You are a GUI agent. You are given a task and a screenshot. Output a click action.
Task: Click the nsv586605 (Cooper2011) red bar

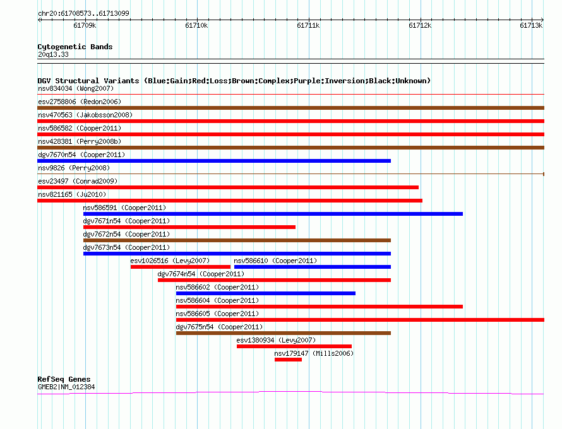point(360,320)
